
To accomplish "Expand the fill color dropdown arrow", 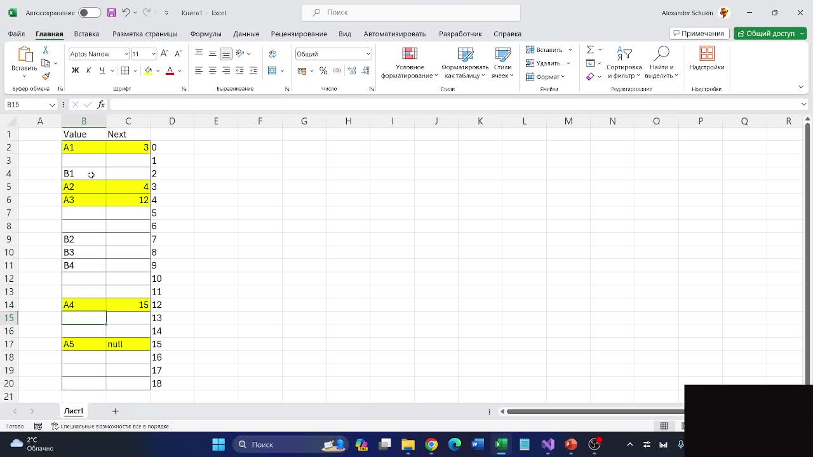I will pos(158,70).
